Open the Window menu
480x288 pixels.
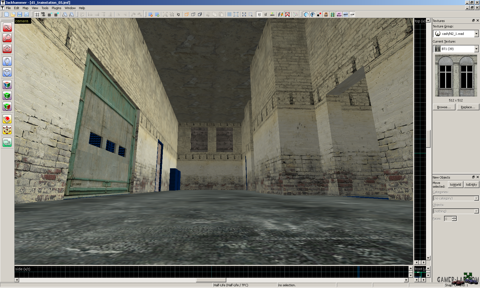(x=70, y=8)
